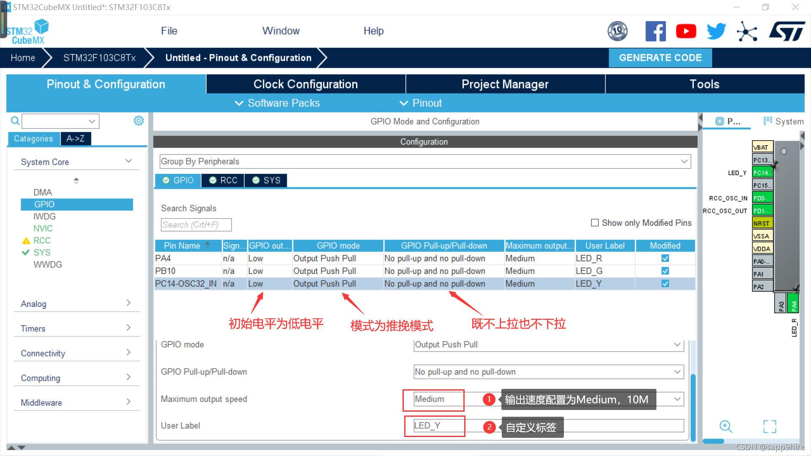Image resolution: width=811 pixels, height=456 pixels.
Task: Select the PA2 pin on the chip
Action: 762,287
